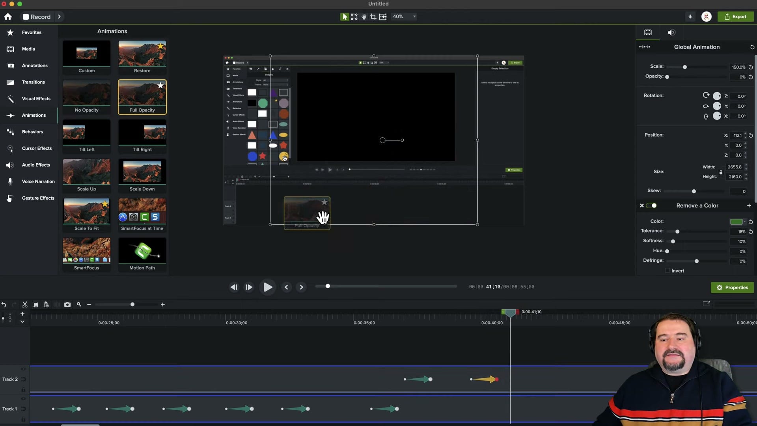Open the Cursor Effects panel
757x426 pixels.
click(37, 148)
